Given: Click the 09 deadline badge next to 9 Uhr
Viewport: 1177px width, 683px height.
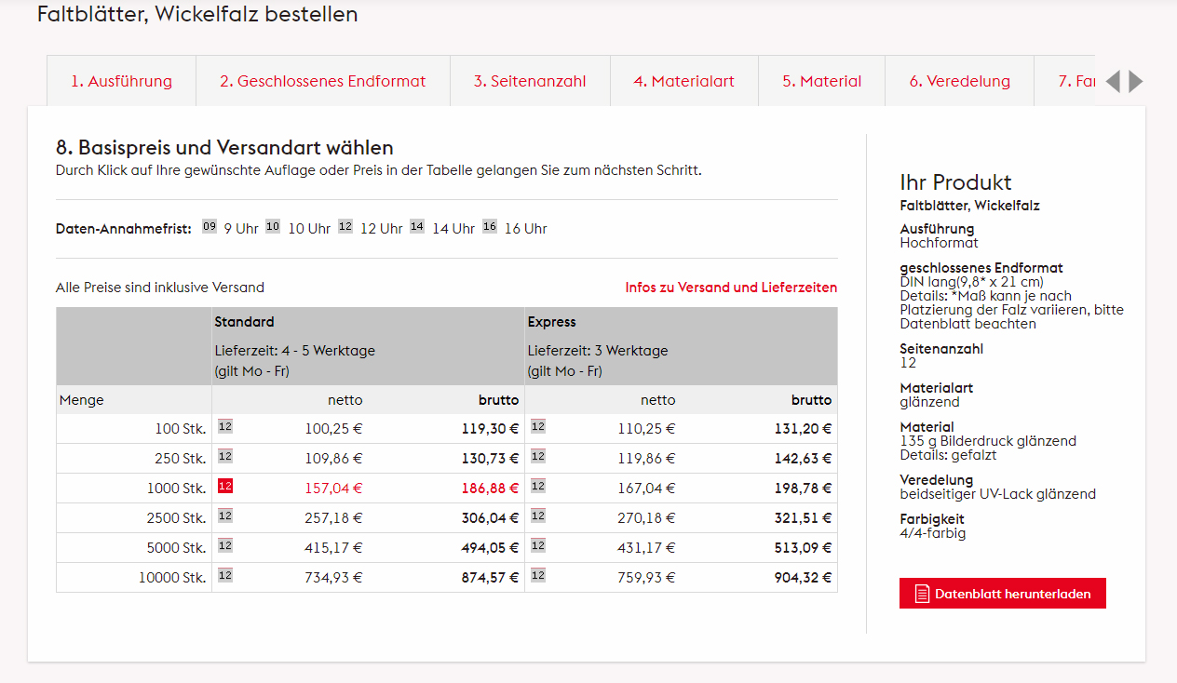Looking at the screenshot, I should (210, 225).
